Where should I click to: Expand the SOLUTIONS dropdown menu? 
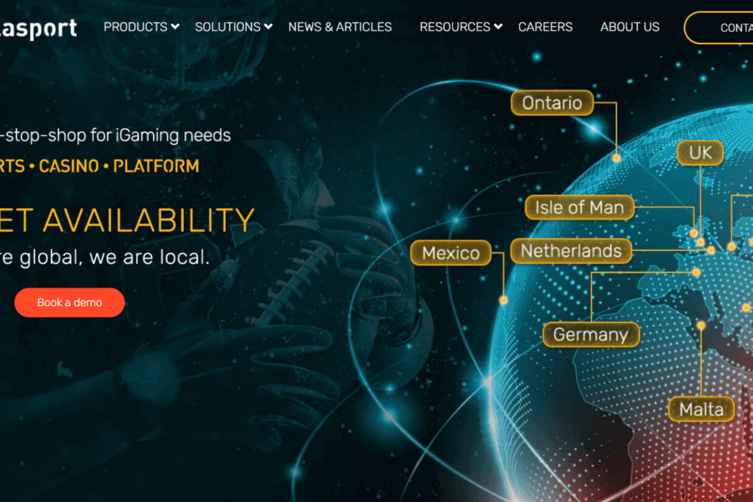233,27
